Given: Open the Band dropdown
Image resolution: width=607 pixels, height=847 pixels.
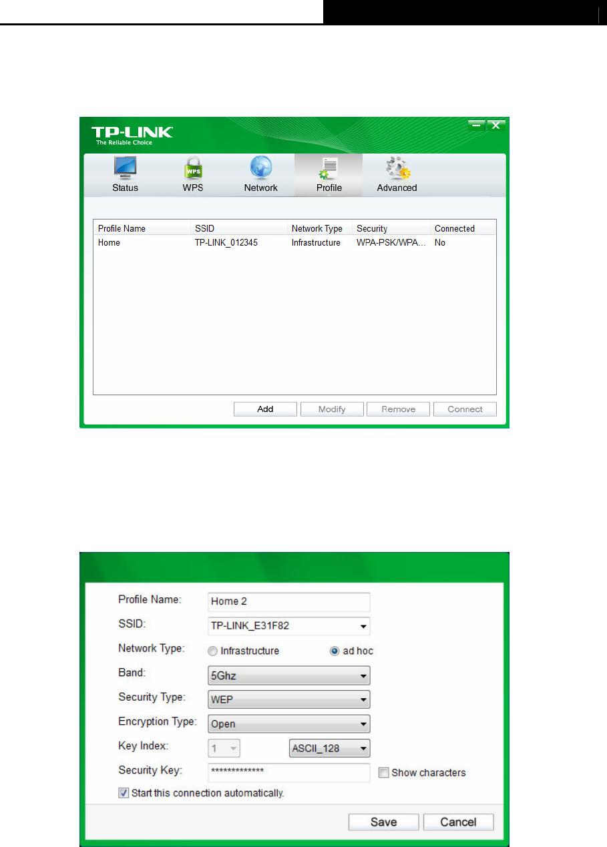Looking at the screenshot, I should pyautogui.click(x=288, y=675).
